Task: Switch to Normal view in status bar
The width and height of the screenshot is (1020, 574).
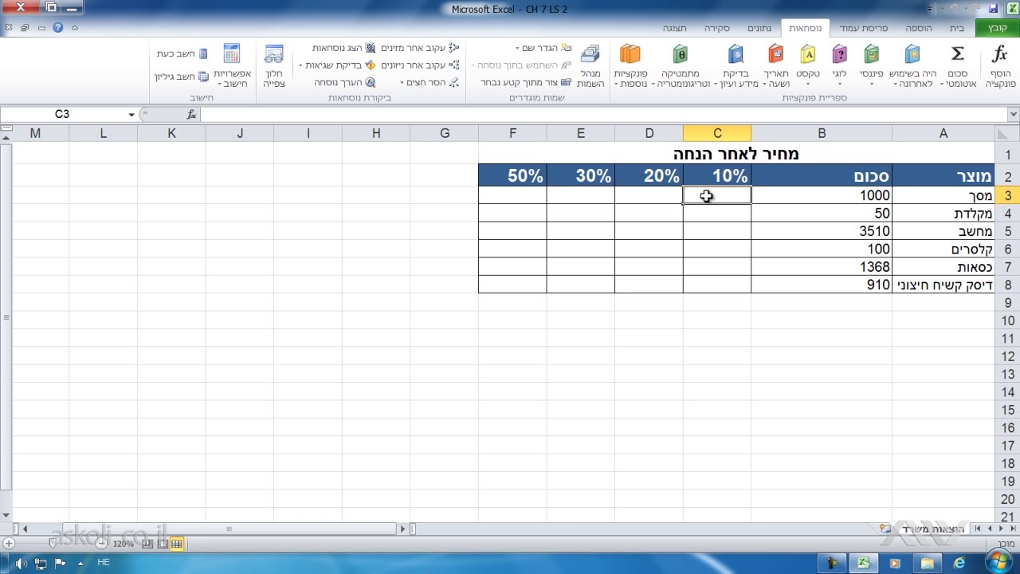Action: click(177, 544)
